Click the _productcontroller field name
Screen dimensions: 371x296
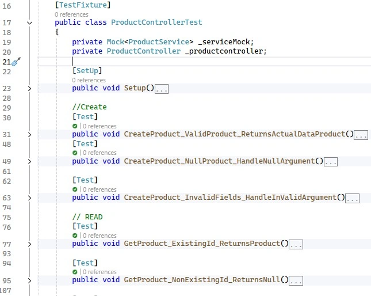[224, 51]
